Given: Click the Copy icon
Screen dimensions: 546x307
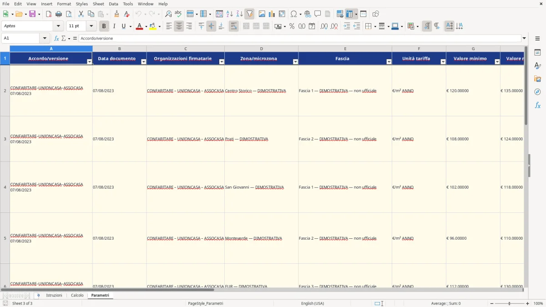Looking at the screenshot, I should point(91,14).
